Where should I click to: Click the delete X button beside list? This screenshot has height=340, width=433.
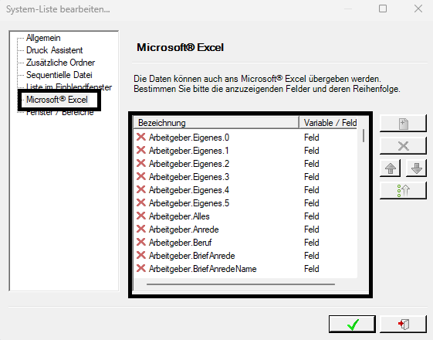pos(403,146)
